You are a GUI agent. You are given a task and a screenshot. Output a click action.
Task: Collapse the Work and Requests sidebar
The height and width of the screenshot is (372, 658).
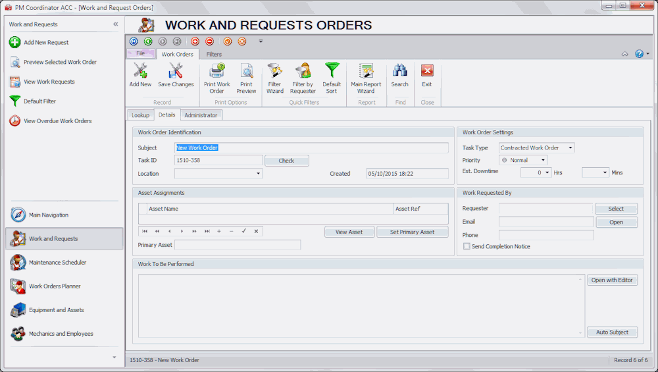coord(116,24)
